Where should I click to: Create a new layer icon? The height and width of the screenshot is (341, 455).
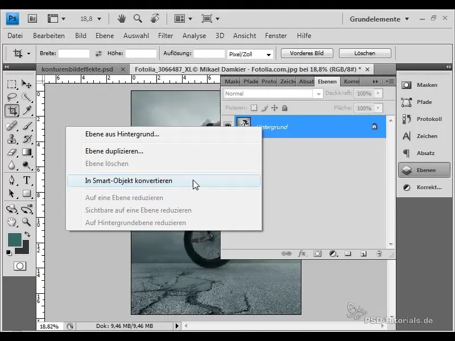(363, 253)
